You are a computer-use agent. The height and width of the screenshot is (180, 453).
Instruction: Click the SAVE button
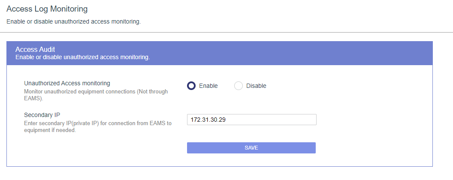(251, 148)
